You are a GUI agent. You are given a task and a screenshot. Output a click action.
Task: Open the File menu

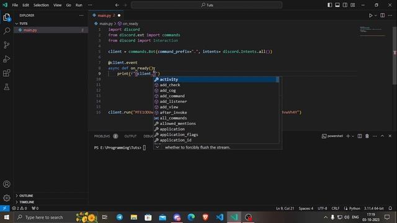point(15,5)
